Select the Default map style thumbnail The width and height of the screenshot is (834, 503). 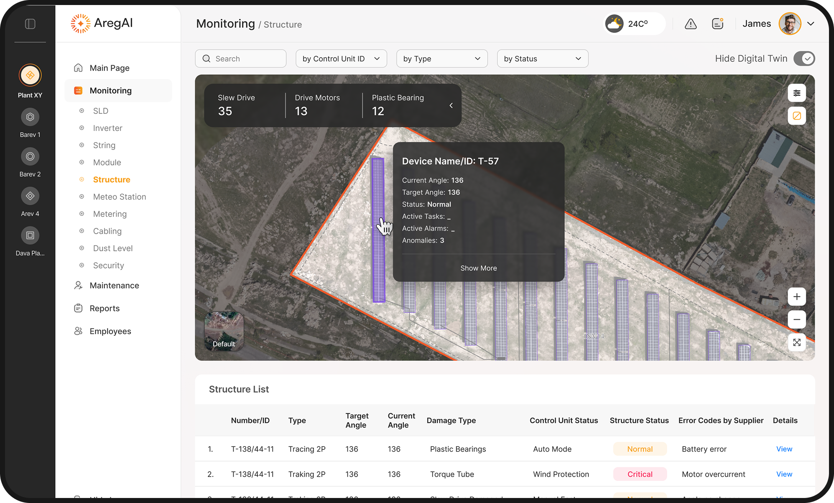[224, 331]
